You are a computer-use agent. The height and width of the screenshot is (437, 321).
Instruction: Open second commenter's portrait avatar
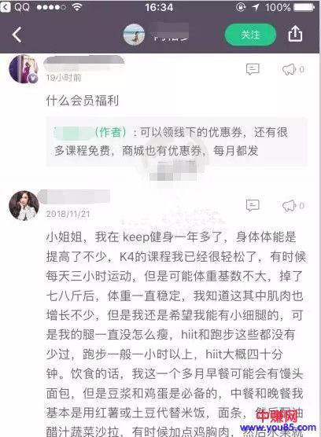(x=24, y=205)
